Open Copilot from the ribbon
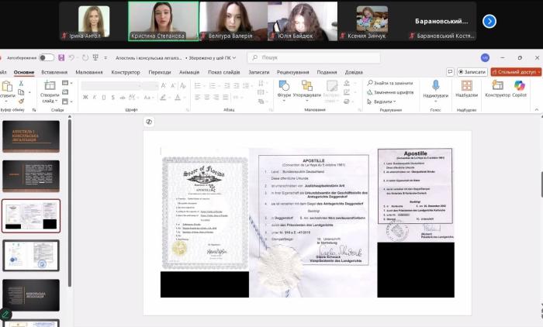This screenshot has height=327, width=543. pyautogui.click(x=520, y=85)
